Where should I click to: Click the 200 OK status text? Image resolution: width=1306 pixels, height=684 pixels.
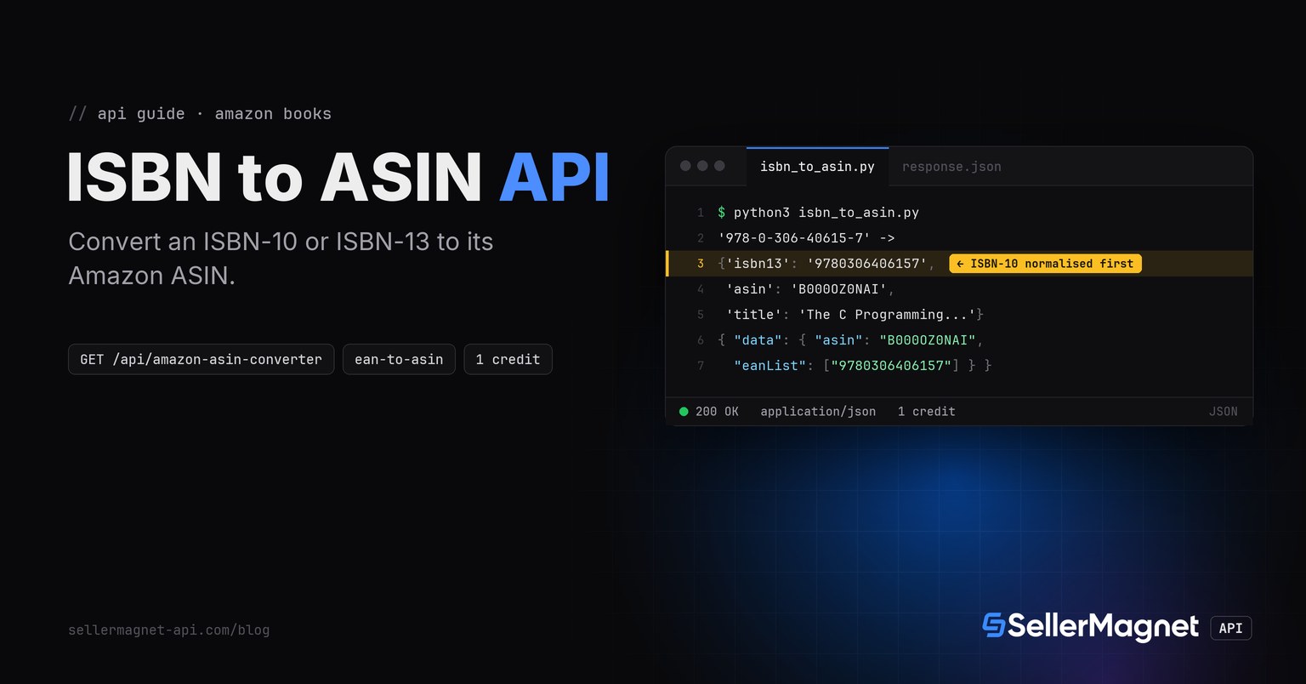pos(717,412)
